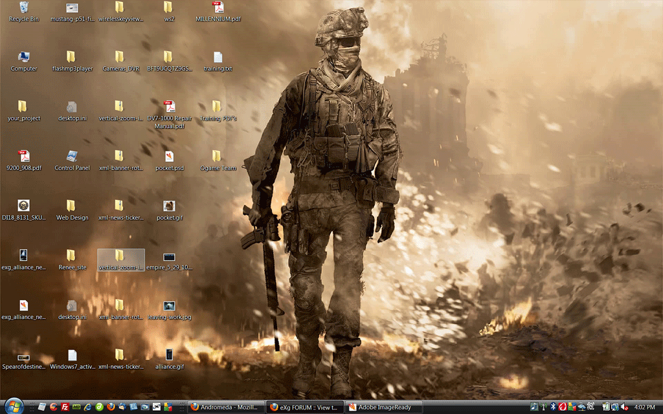The width and height of the screenshot is (663, 414).
Task: Click the ws2 folder icon
Action: [169, 12]
